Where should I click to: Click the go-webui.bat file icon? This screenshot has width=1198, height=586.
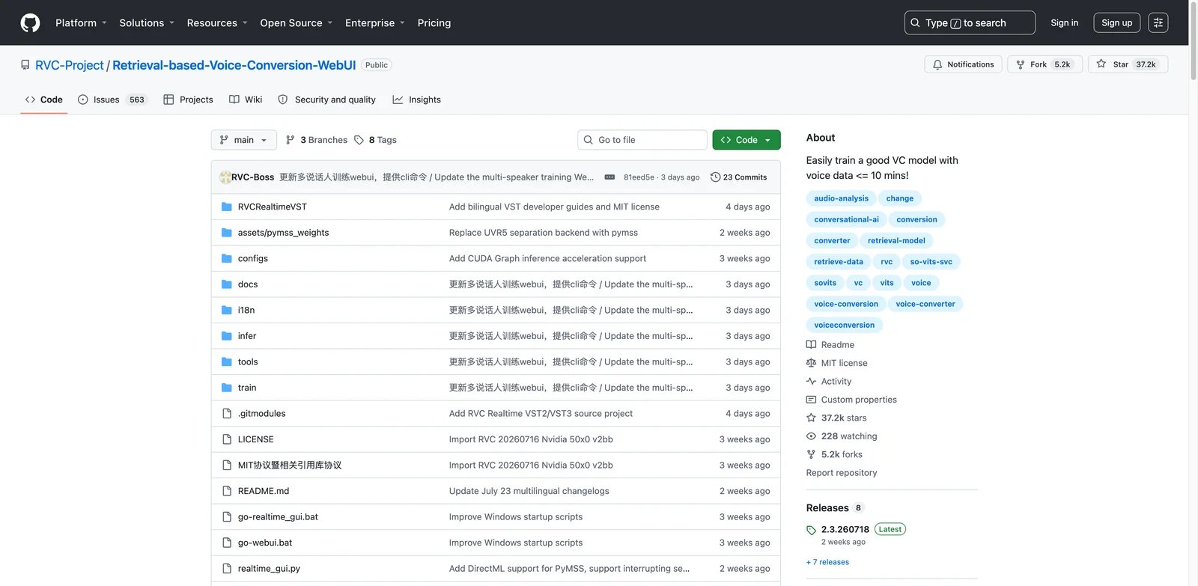click(227, 543)
